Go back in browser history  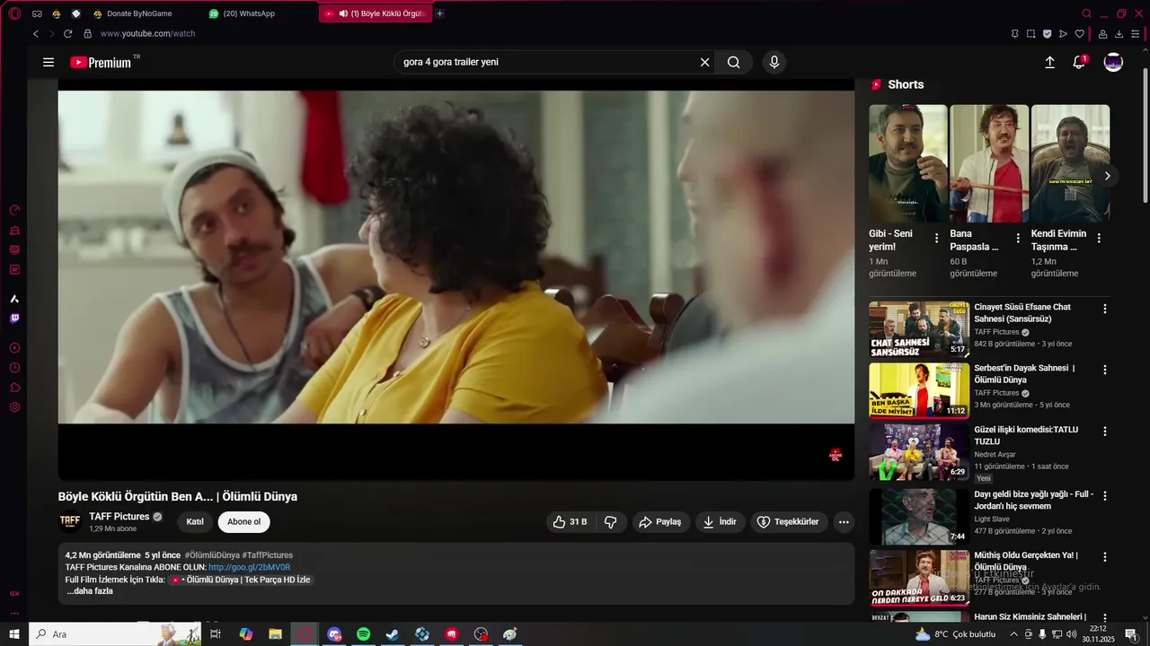click(x=36, y=34)
